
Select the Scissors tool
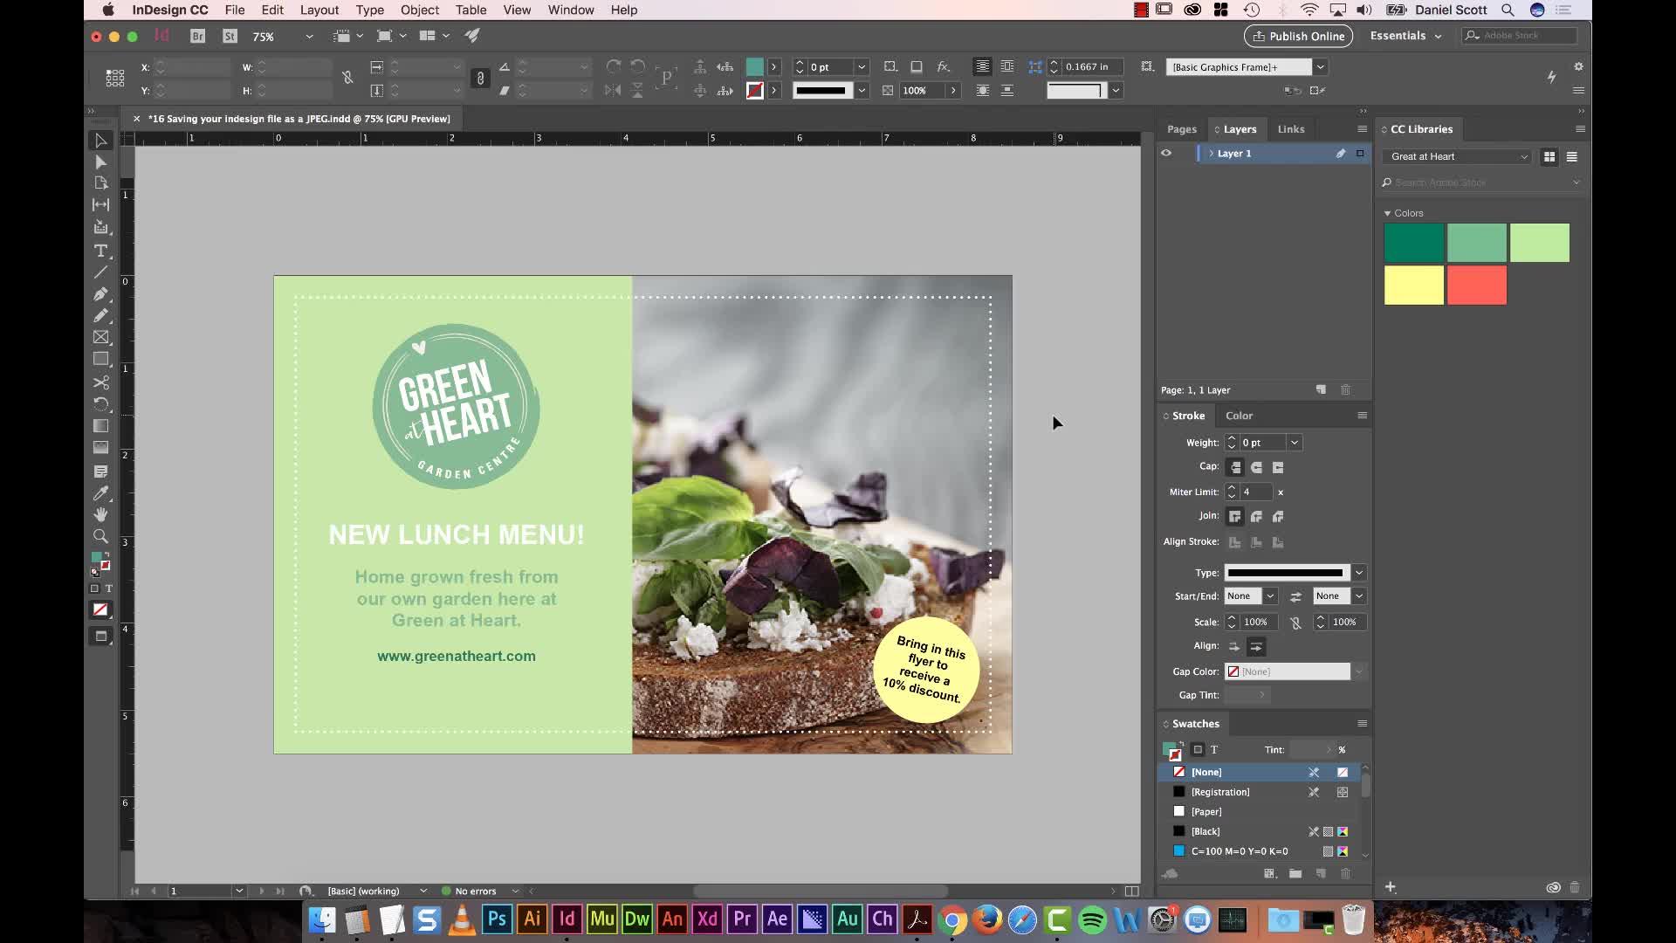(100, 382)
